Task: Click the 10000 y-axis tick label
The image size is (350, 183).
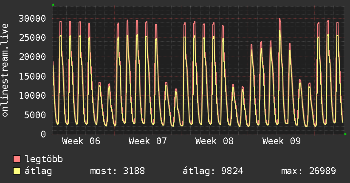Action: click(33, 95)
